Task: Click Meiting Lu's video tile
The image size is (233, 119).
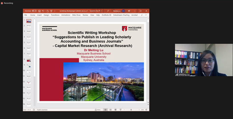Action: pyautogui.click(x=204, y=60)
